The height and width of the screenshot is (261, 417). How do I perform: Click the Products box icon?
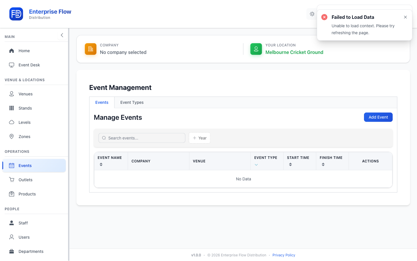pos(12,194)
